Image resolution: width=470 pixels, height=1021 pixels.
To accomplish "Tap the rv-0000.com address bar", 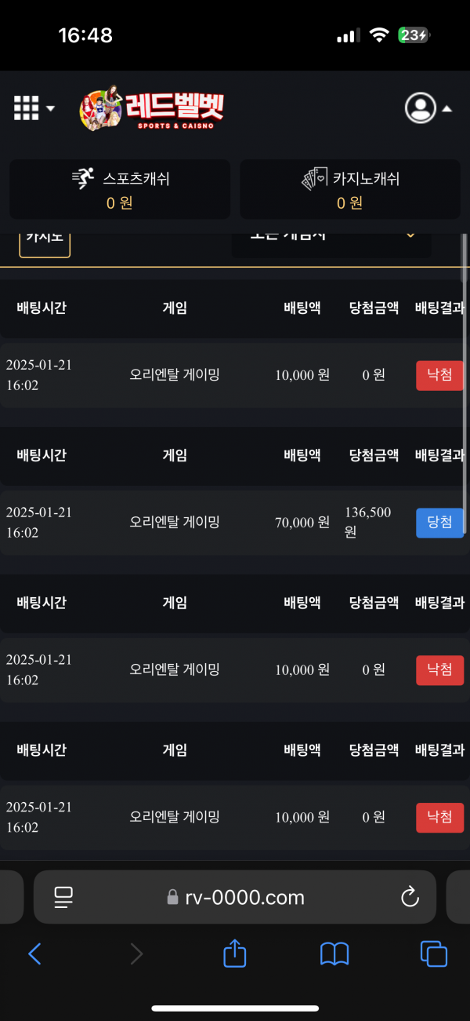I will 237,897.
